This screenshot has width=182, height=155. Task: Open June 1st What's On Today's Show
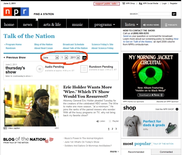click(82, 142)
